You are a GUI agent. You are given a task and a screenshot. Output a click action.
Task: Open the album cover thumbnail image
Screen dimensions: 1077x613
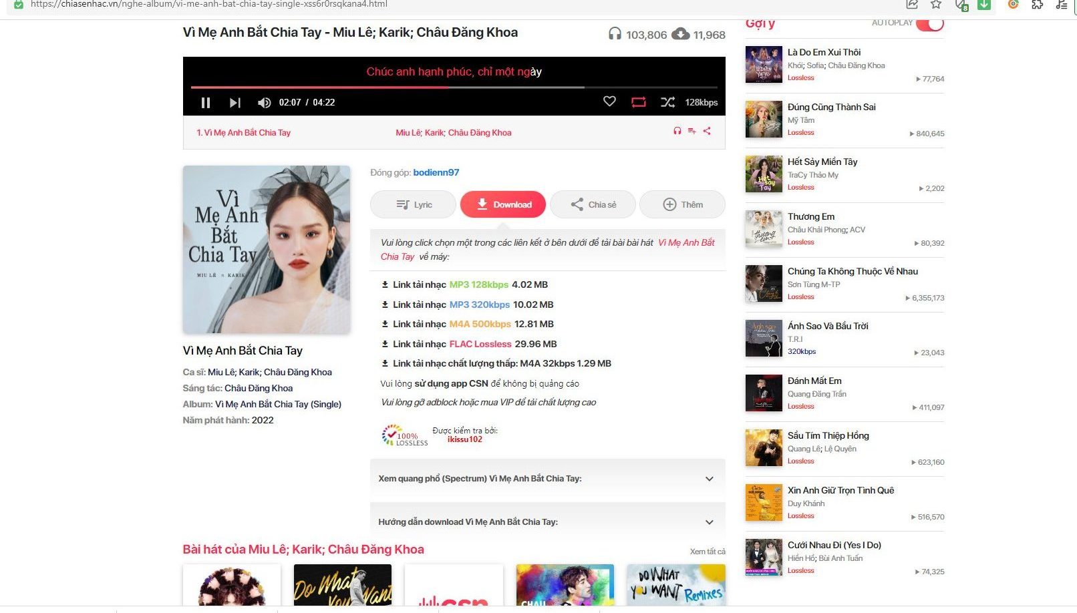pos(266,250)
